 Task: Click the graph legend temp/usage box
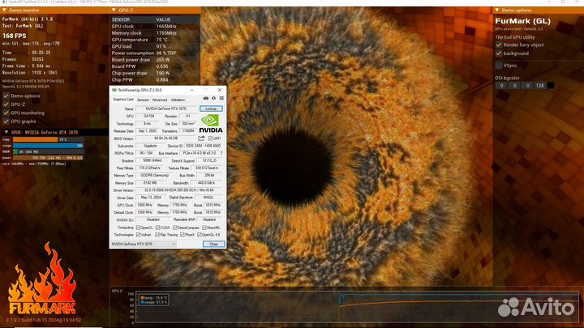(153, 300)
